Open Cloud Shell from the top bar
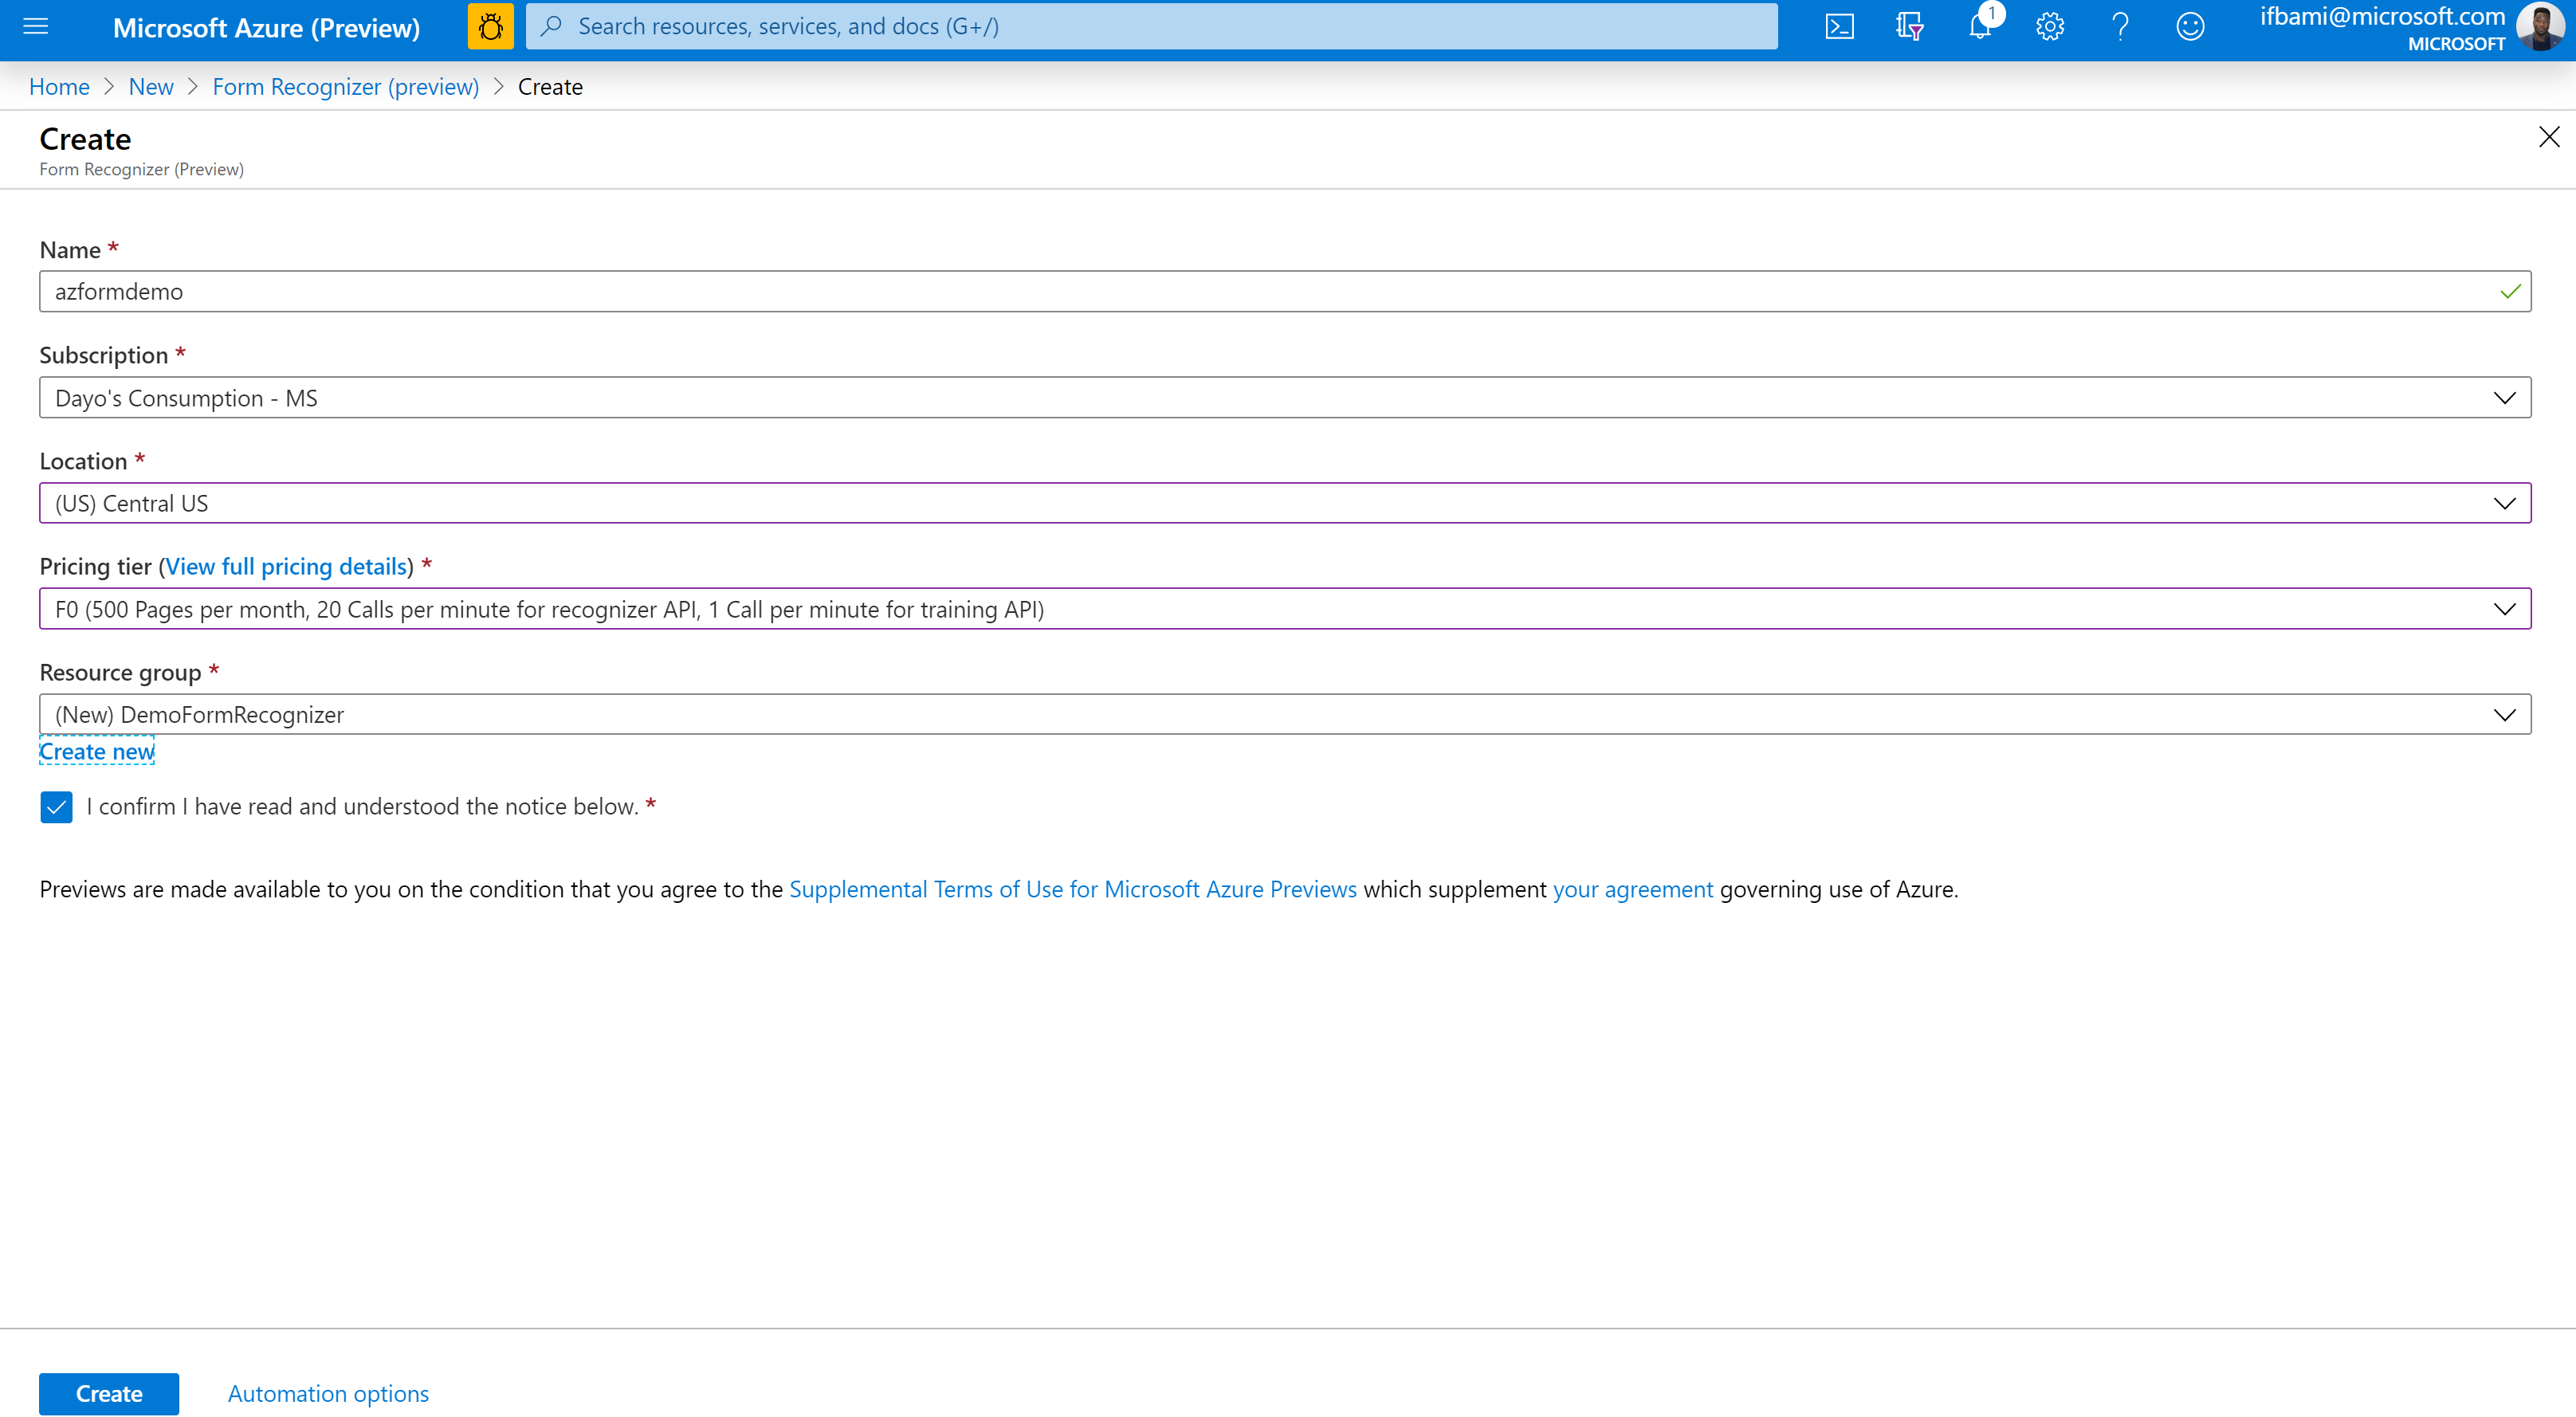 [1839, 27]
